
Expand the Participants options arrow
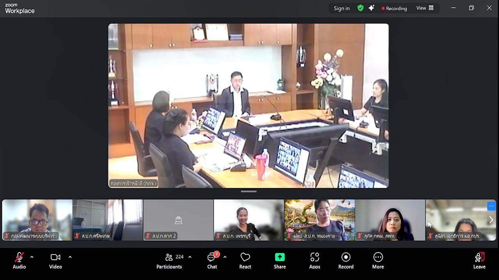[x=190, y=257]
